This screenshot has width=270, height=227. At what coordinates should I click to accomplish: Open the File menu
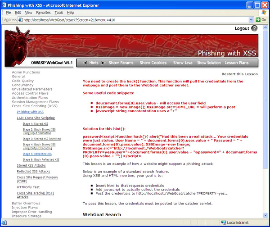pos(9,13)
